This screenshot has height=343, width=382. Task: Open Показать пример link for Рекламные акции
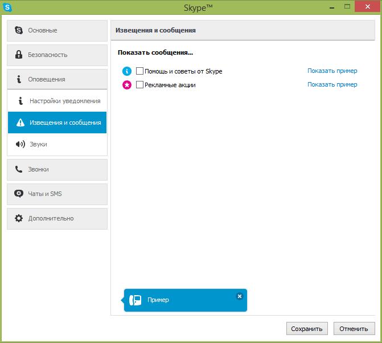coord(332,84)
